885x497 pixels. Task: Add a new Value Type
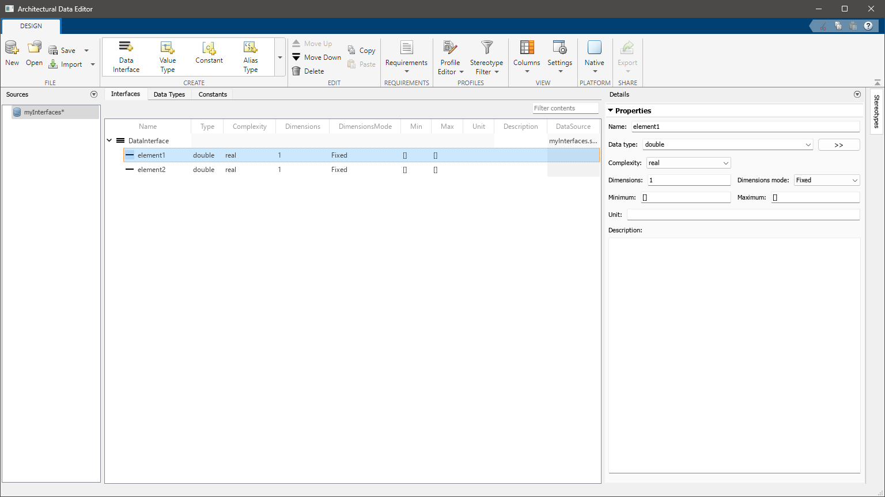click(168, 57)
